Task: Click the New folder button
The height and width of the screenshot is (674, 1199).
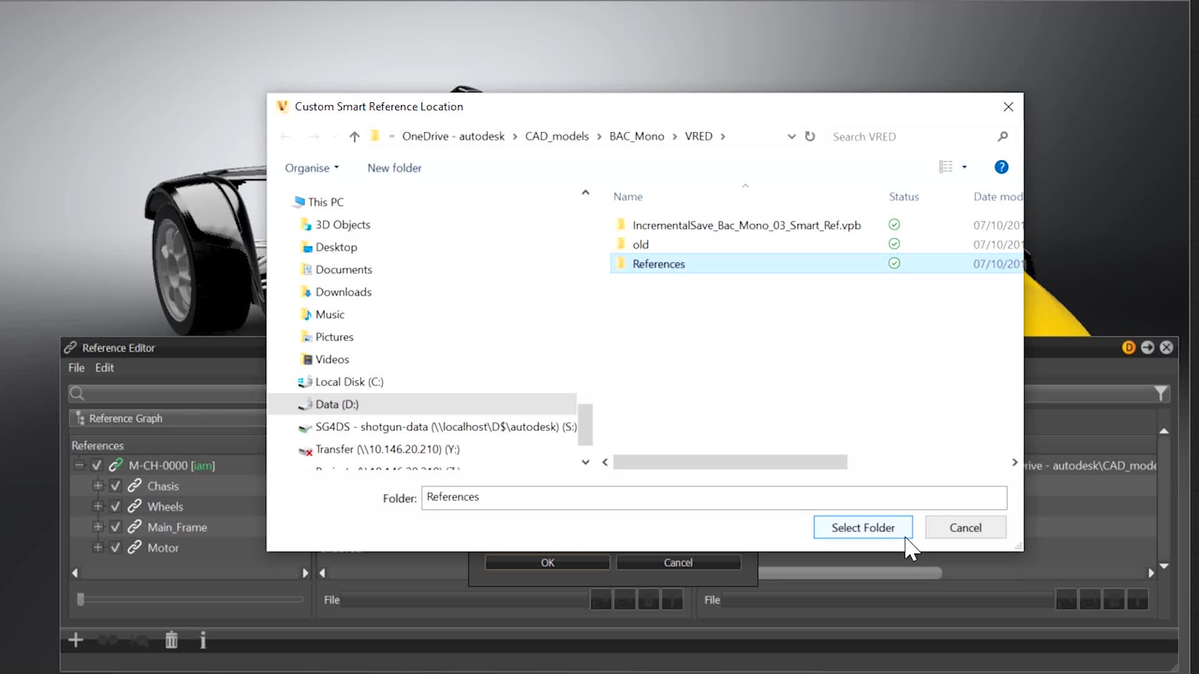Action: pyautogui.click(x=394, y=168)
